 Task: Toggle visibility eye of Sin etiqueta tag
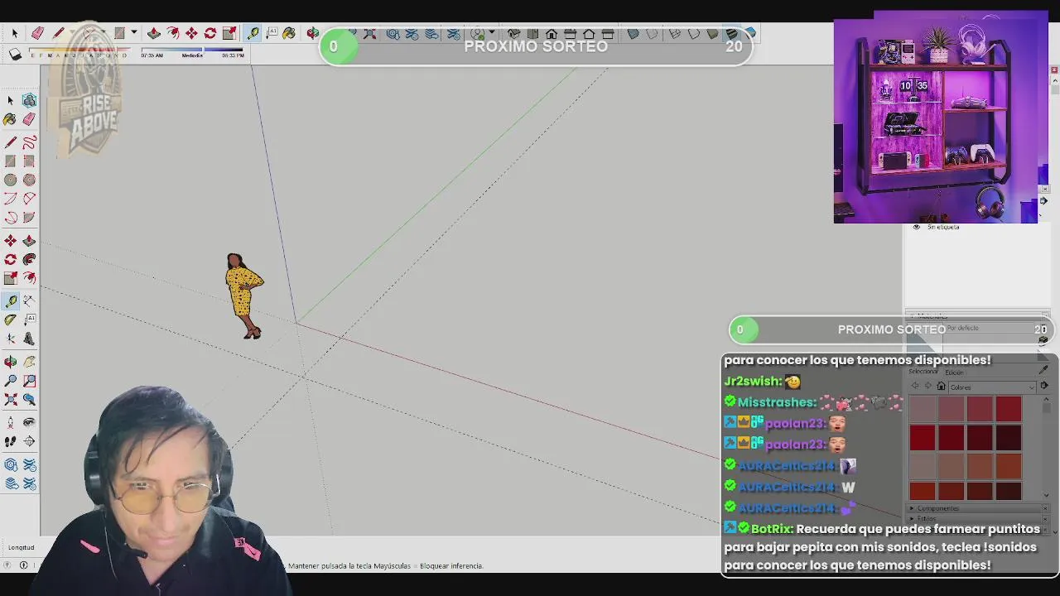pos(916,227)
